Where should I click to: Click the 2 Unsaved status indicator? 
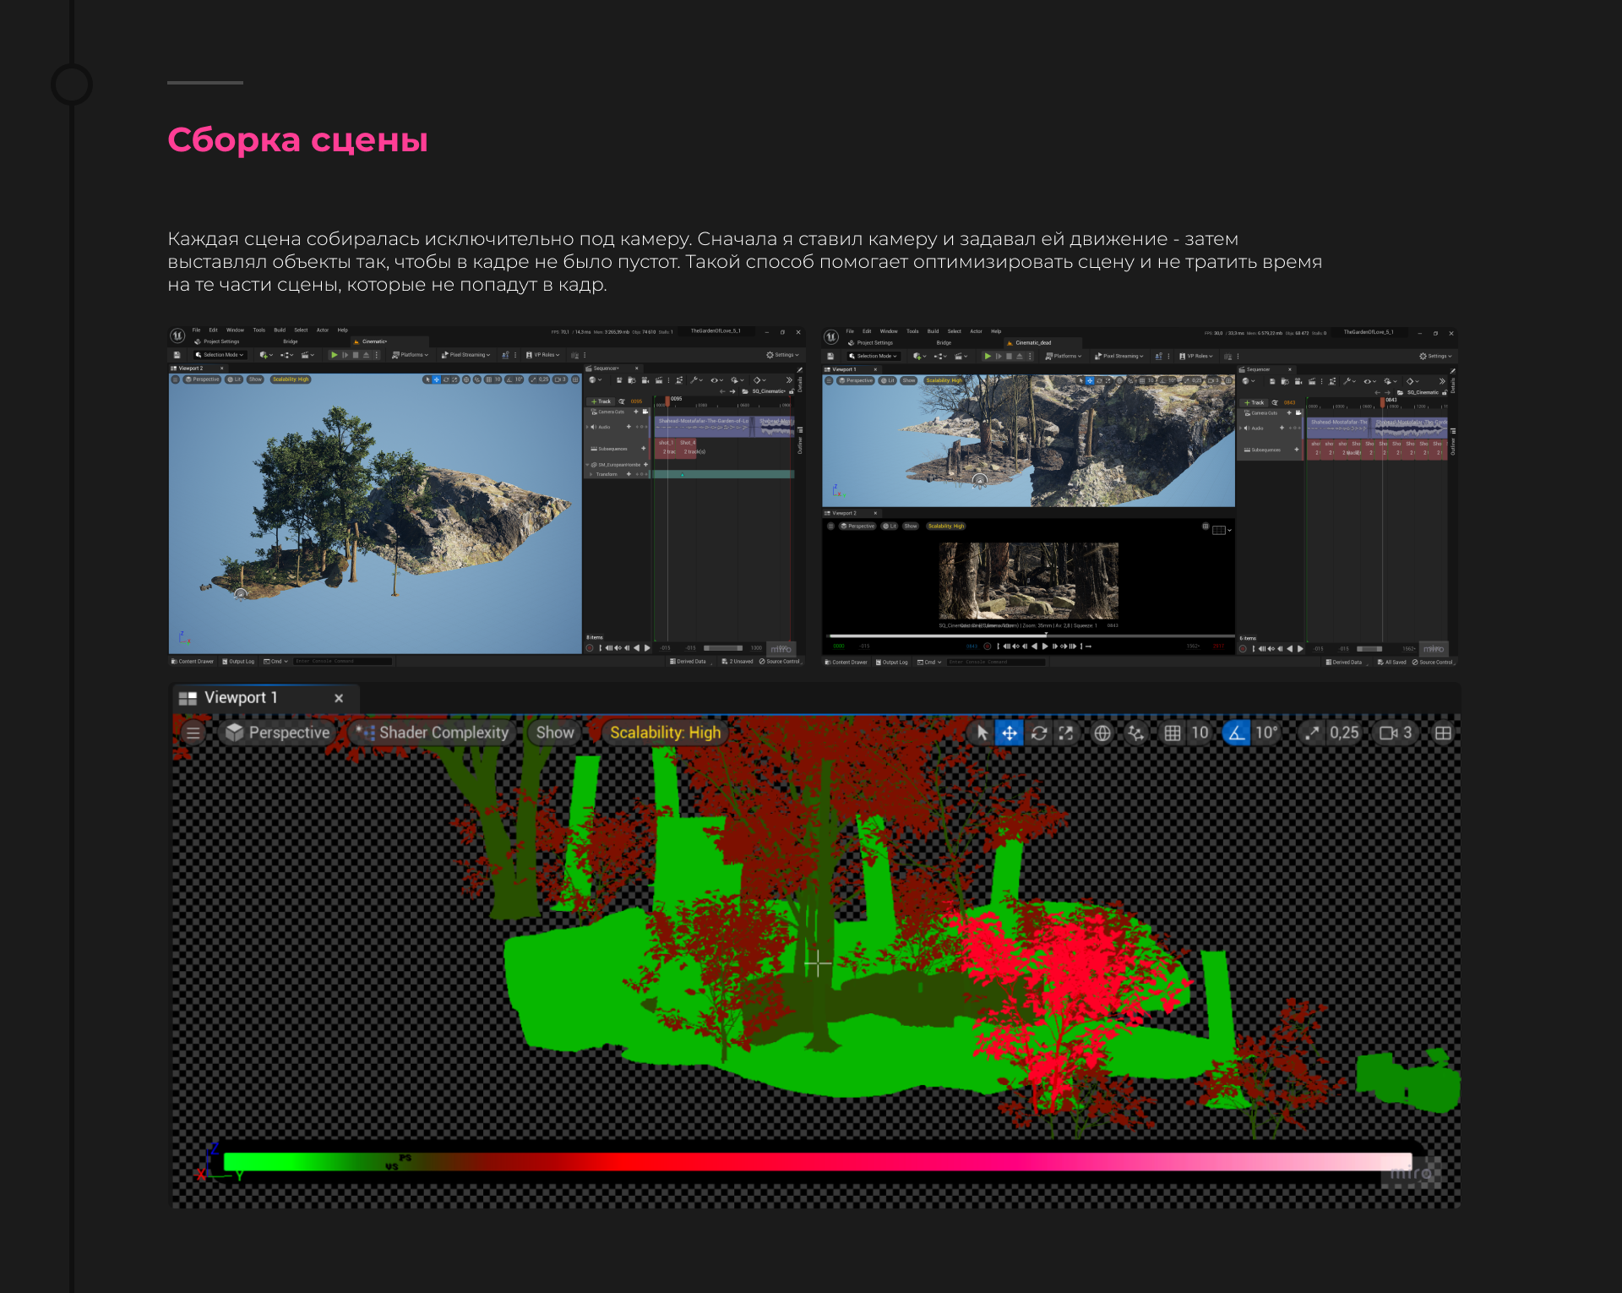pos(738,662)
